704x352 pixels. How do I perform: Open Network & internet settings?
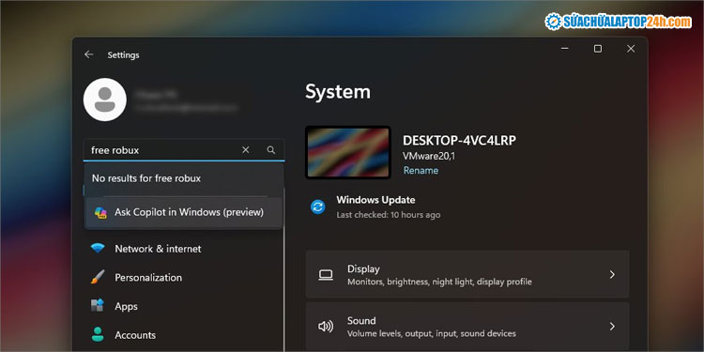pyautogui.click(x=158, y=249)
